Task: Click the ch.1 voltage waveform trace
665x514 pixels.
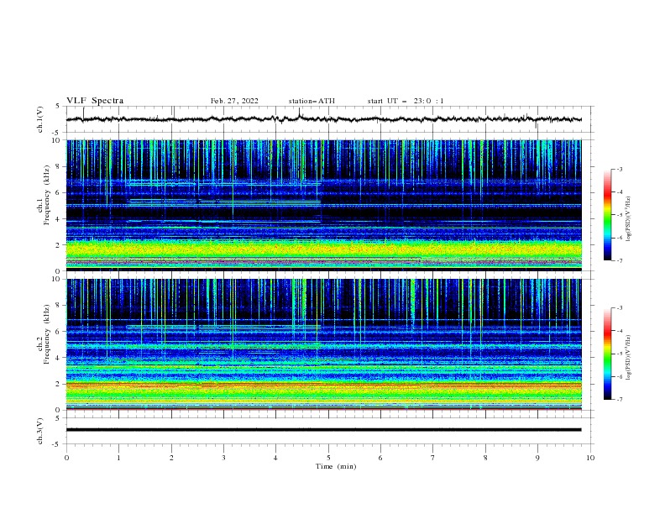Action: tap(323, 119)
